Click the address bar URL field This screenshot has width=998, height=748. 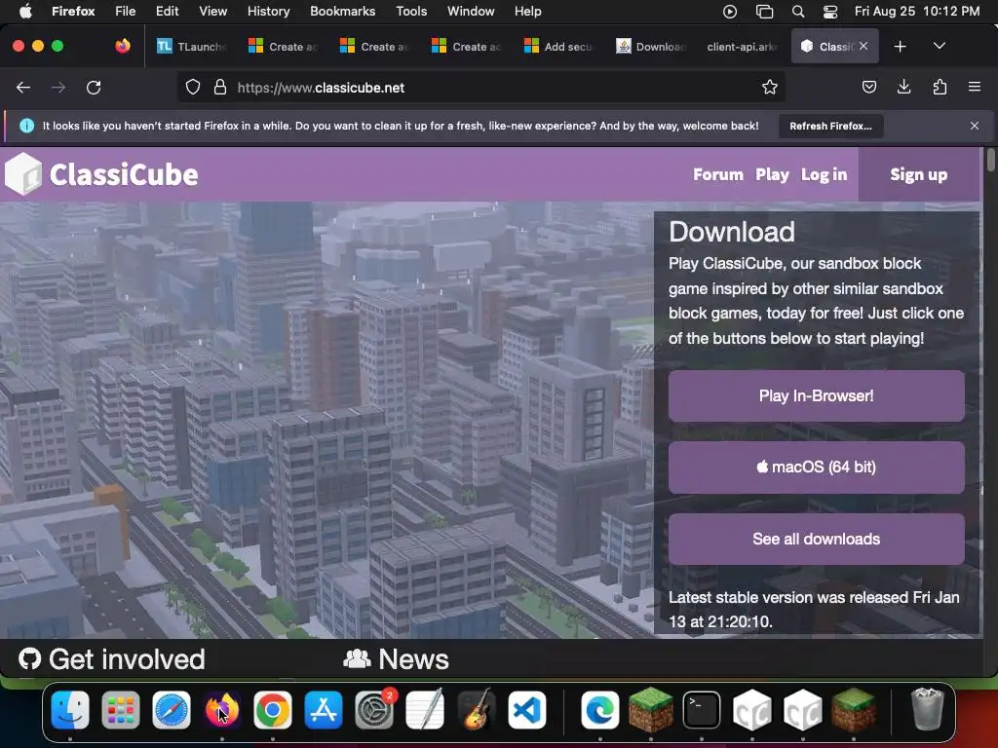pos(480,88)
